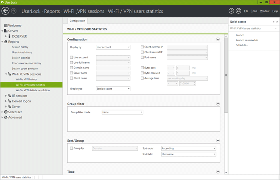The height and width of the screenshot is (180, 280).
Task: Check the Group by option
Action: [x=72, y=148]
